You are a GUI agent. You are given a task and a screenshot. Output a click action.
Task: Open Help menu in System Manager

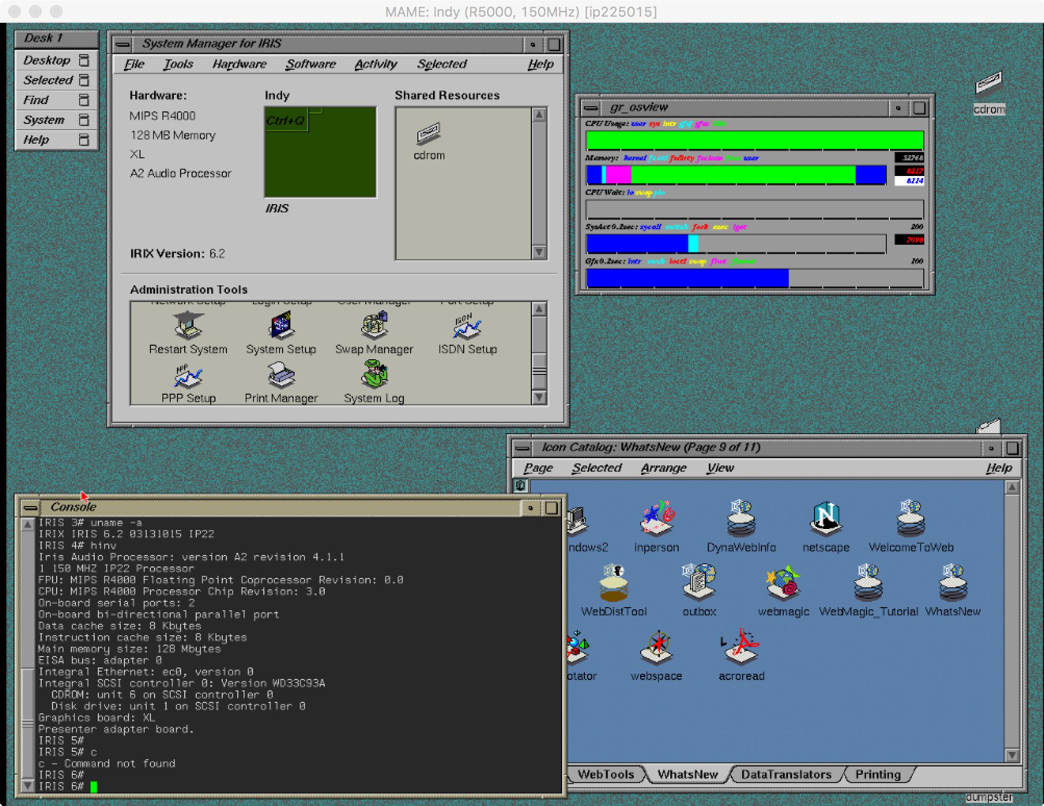541,64
